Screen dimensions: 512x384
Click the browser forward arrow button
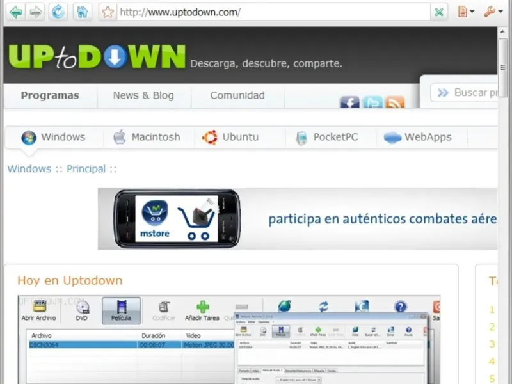35,12
